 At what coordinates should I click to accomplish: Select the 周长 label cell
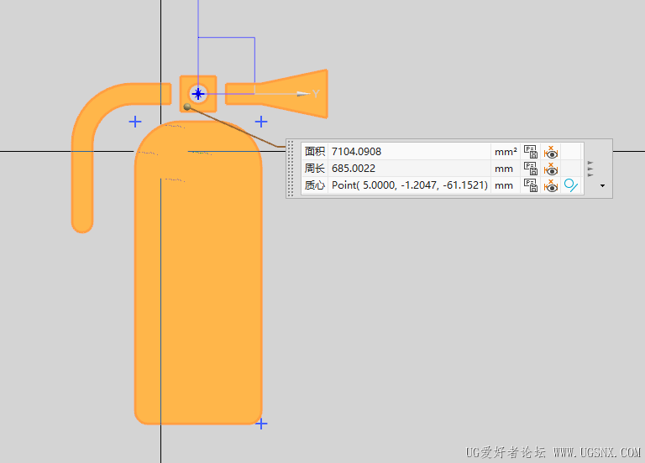[315, 169]
